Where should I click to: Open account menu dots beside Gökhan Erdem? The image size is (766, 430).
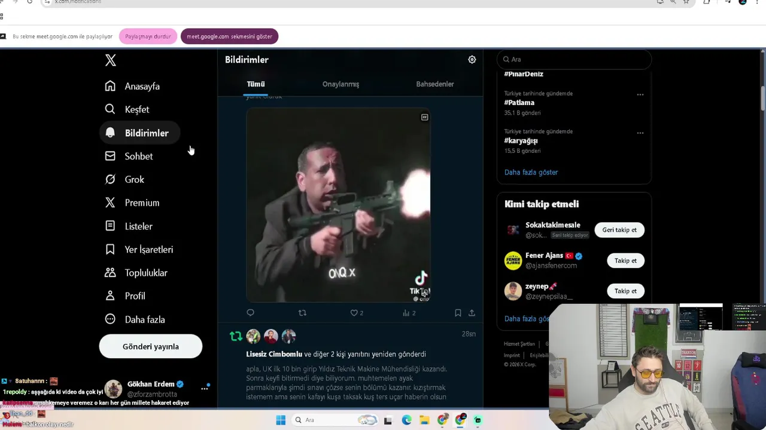point(205,388)
